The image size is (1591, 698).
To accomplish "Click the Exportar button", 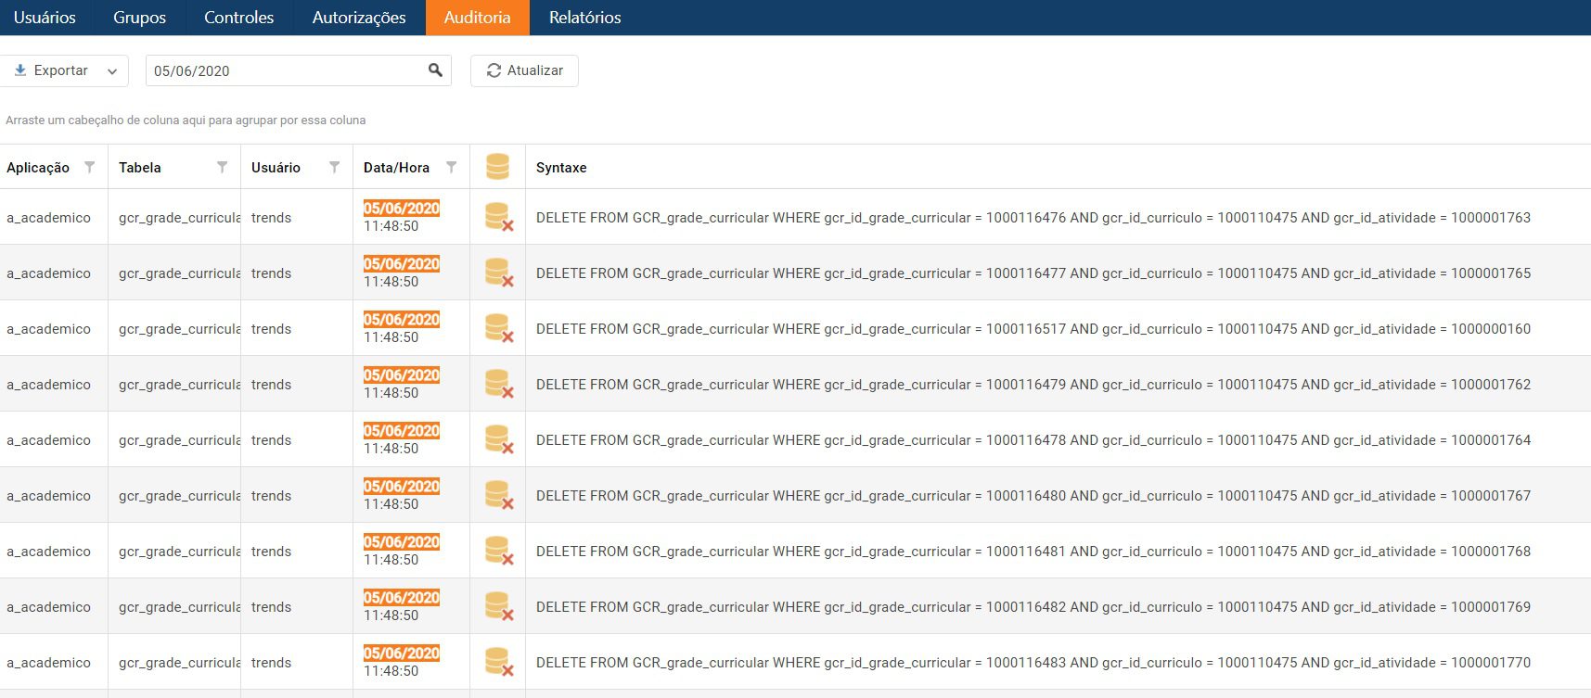I will click(52, 70).
